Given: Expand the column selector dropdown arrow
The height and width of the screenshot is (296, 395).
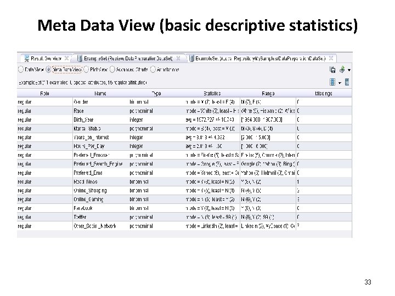Looking at the screenshot, I should coord(340,82).
